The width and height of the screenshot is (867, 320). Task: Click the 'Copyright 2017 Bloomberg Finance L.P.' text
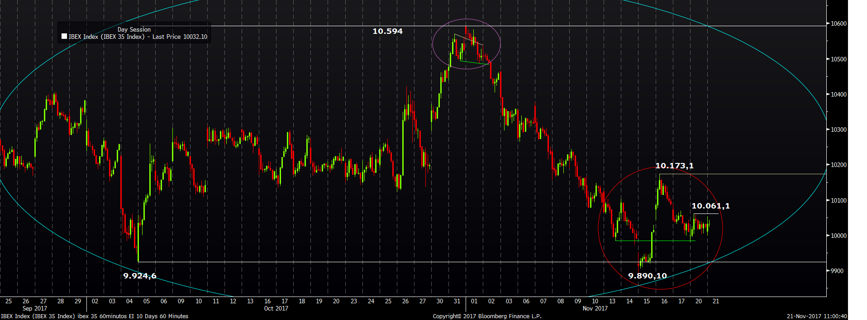tap(487, 316)
